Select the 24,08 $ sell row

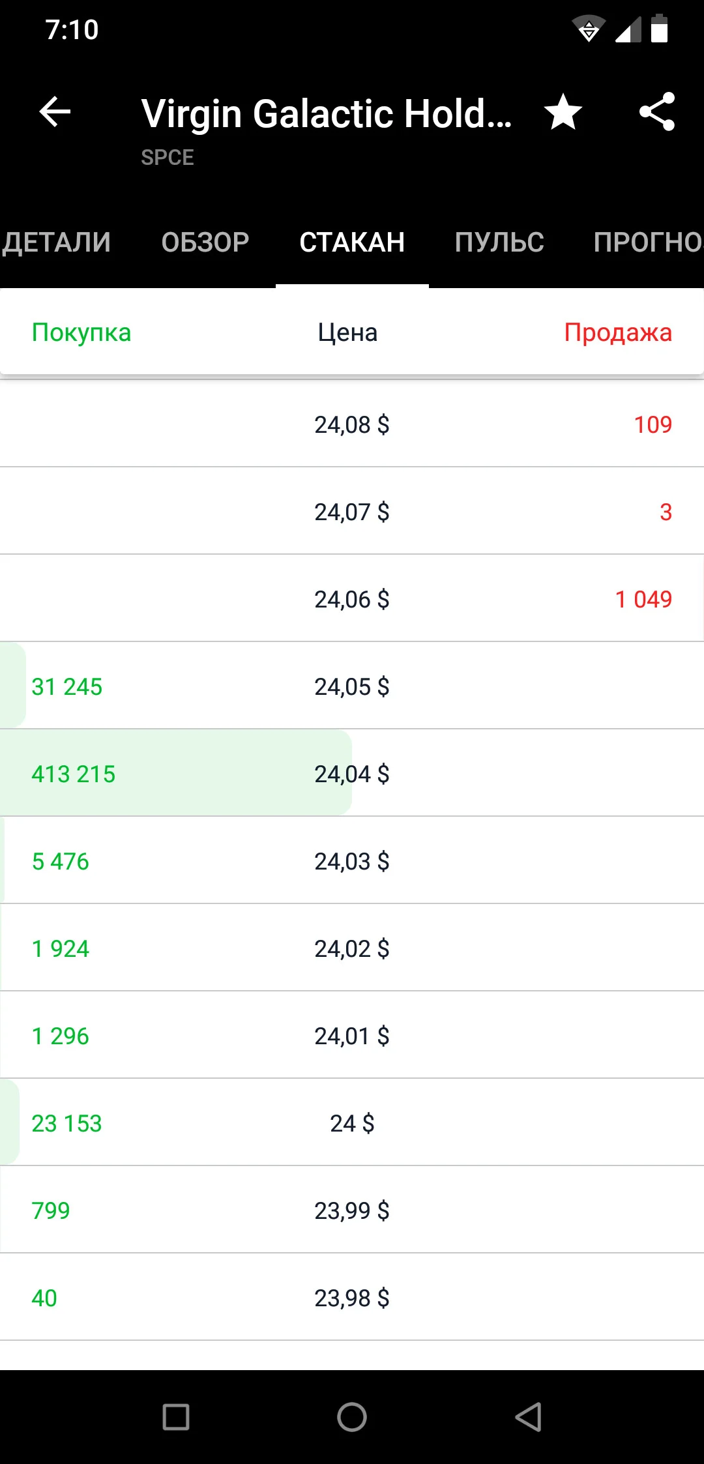pyautogui.click(x=352, y=424)
